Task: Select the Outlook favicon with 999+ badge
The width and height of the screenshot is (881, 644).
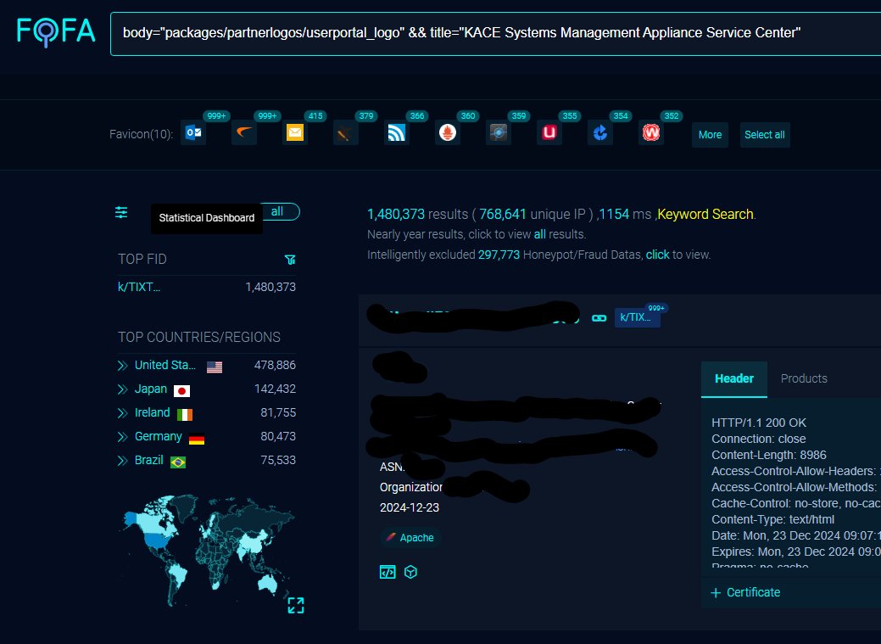Action: (x=193, y=132)
